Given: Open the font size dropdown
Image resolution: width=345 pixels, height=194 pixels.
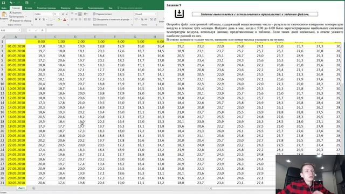Looking at the screenshot, I should [59, 14].
